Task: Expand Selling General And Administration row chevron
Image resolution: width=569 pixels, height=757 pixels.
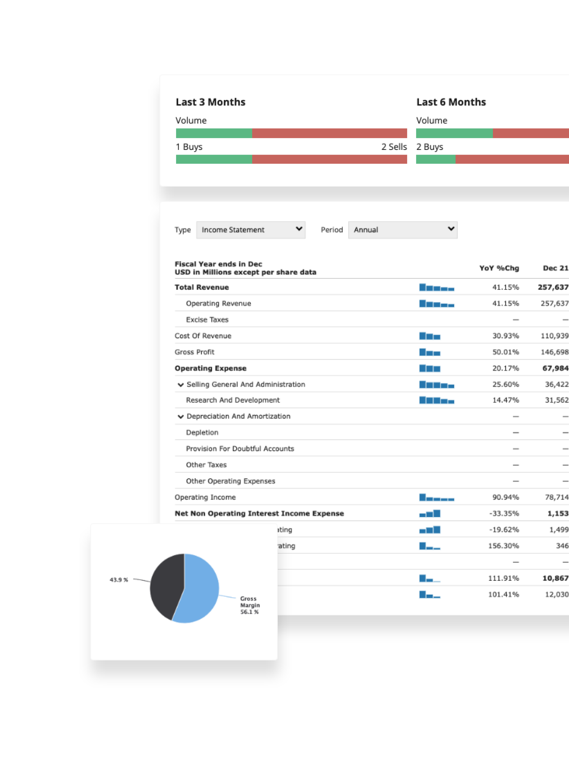Action: click(x=181, y=385)
